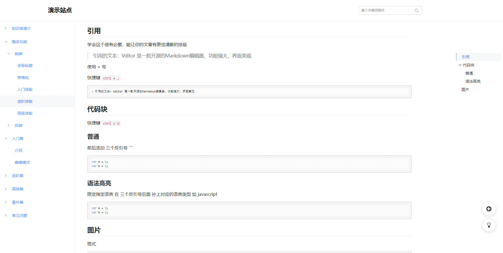
Task: Open the 入门排版 page
Action: pyautogui.click(x=25, y=89)
